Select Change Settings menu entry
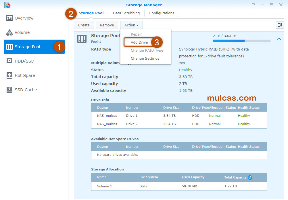This screenshot has width=288, height=200. pos(145,58)
